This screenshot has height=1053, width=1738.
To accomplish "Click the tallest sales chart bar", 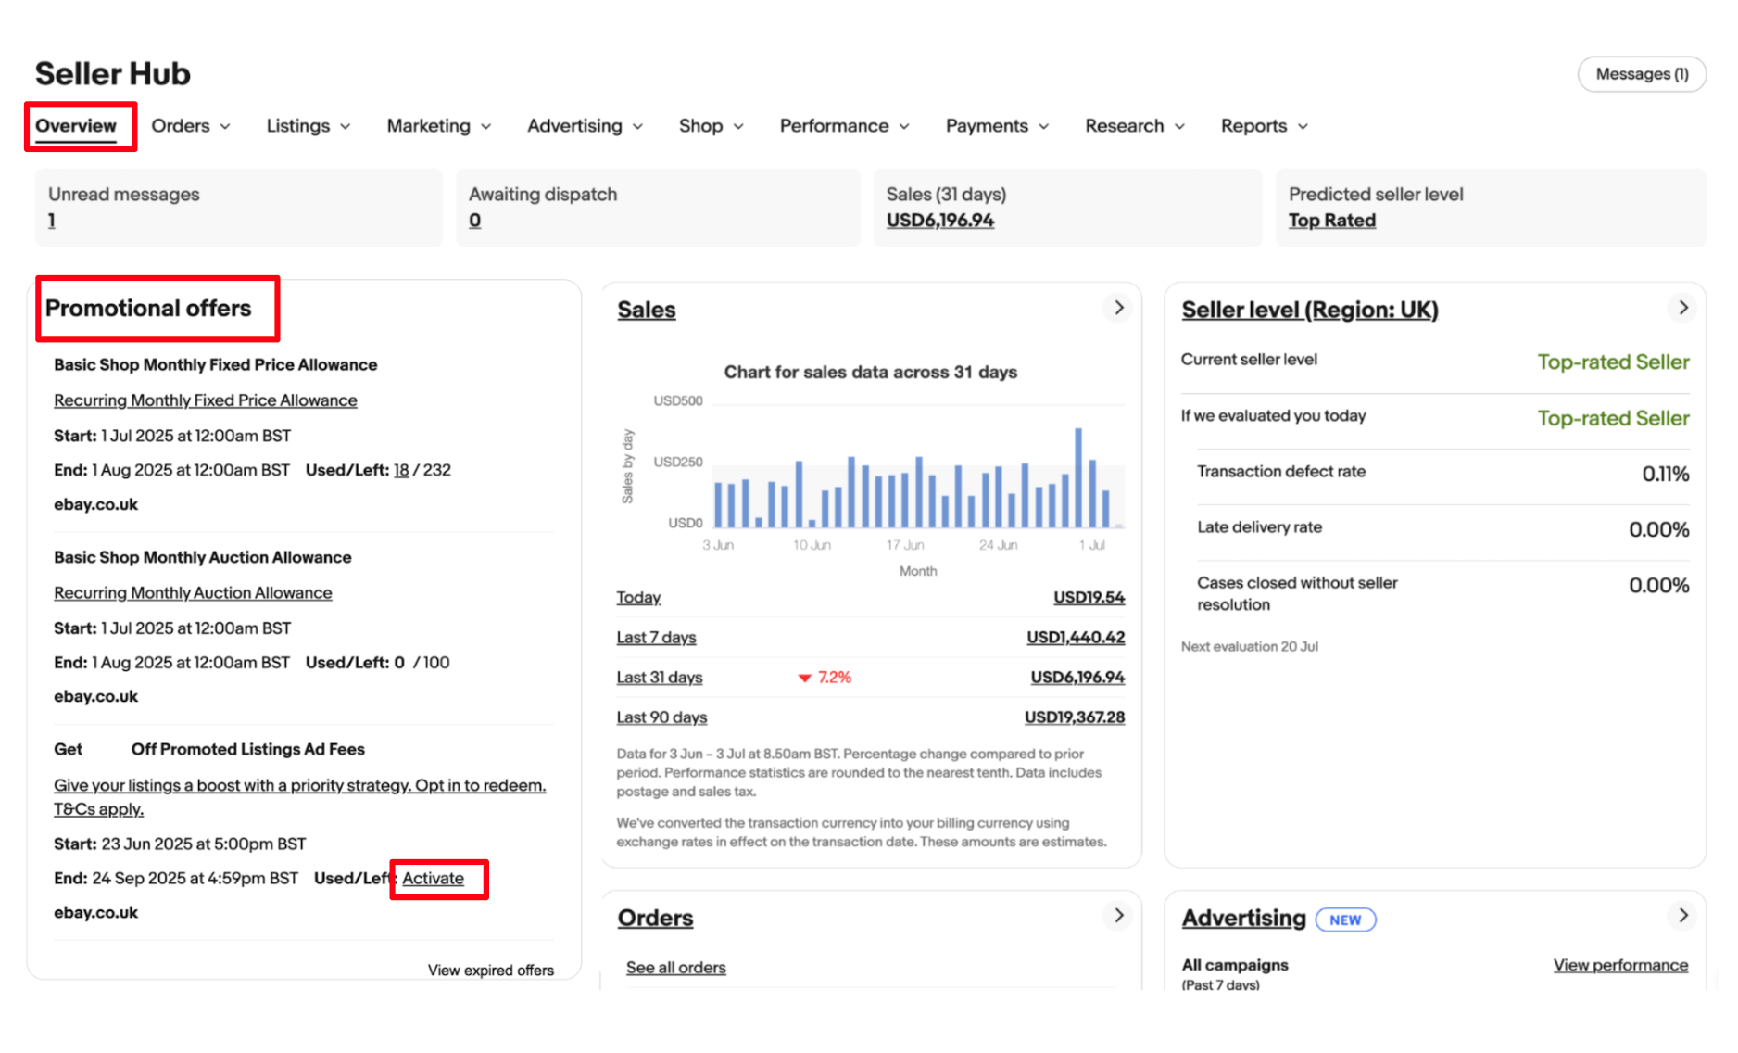I will tap(1078, 478).
